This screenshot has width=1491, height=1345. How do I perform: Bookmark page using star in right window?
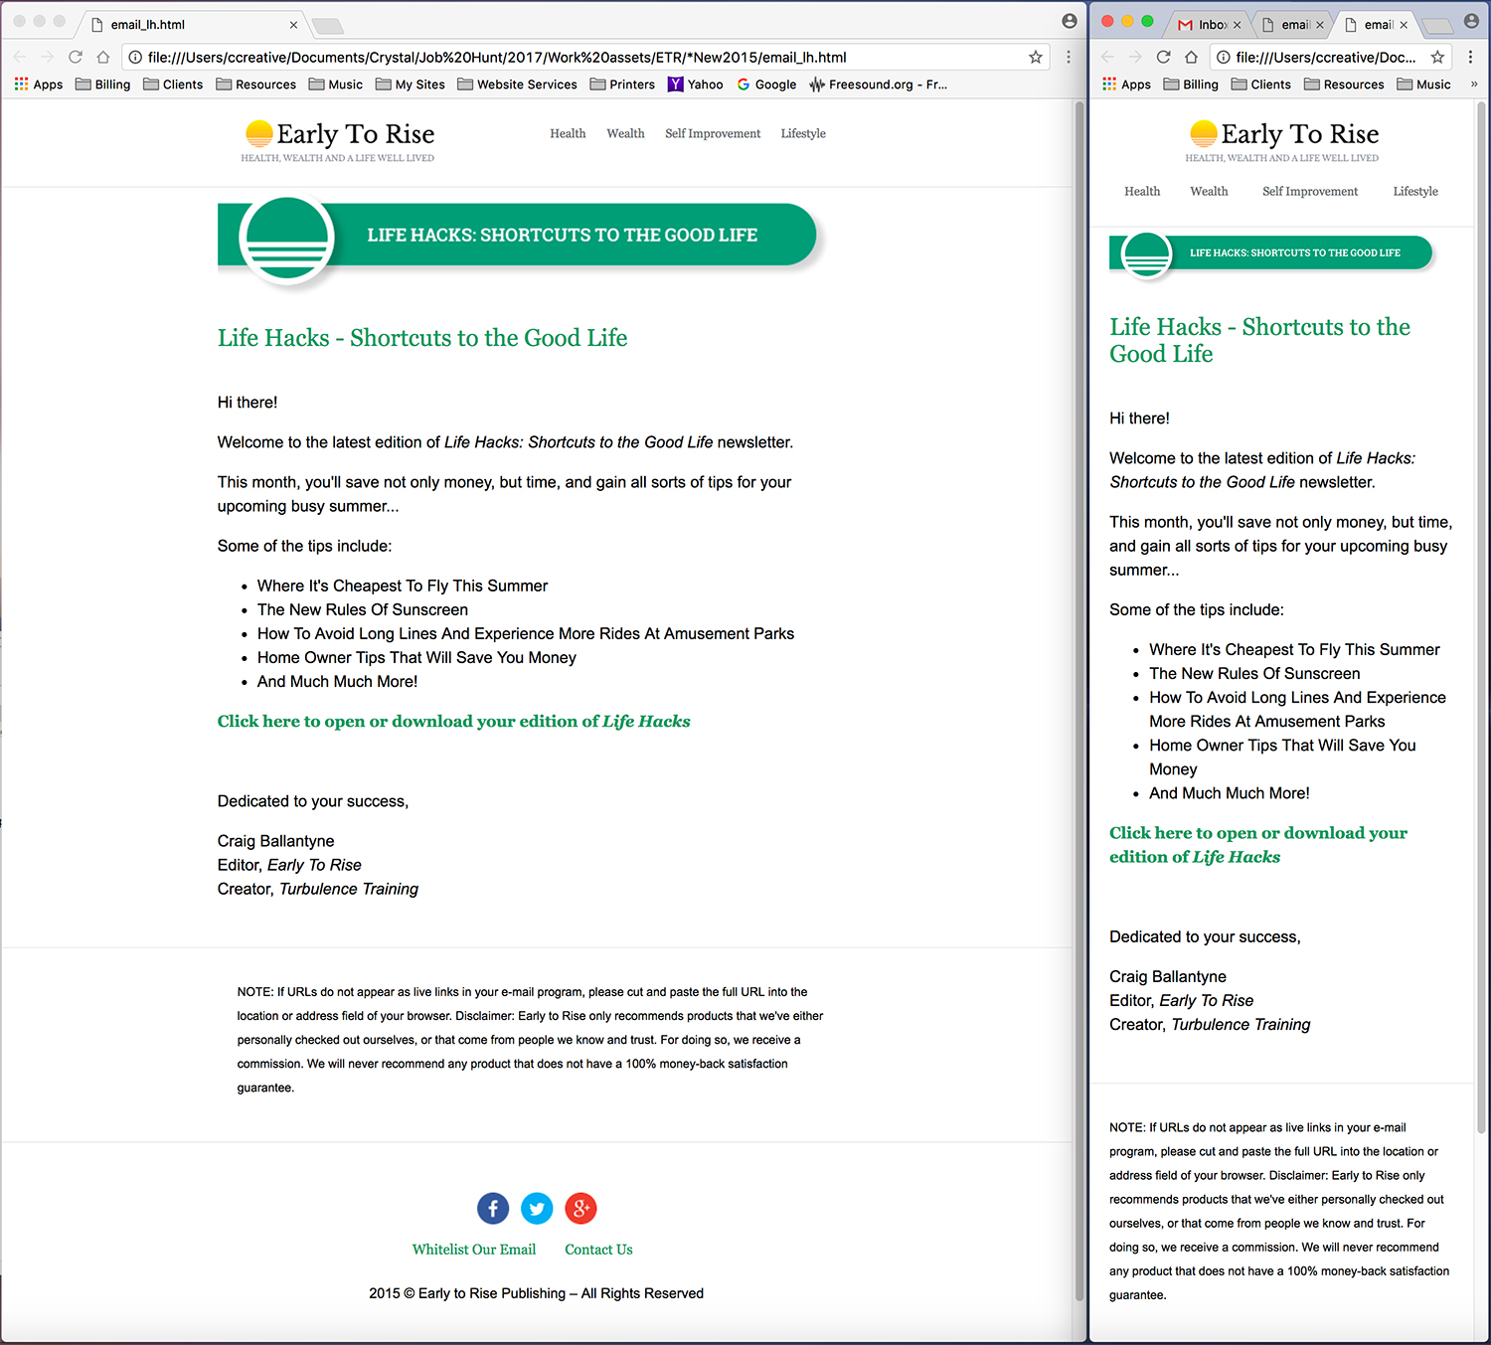tap(1437, 57)
